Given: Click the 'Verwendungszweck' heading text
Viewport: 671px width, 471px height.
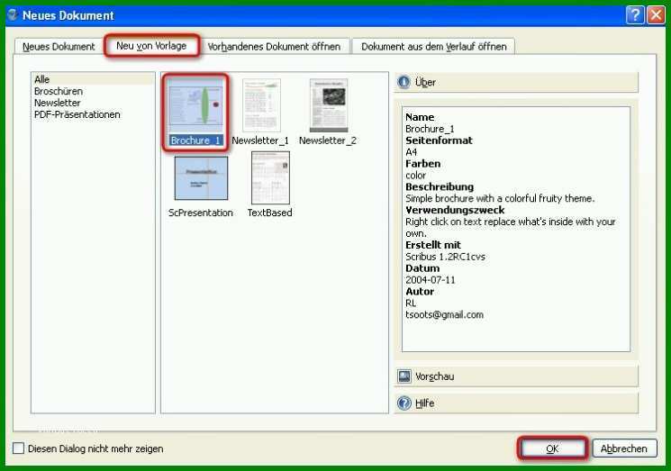Looking at the screenshot, I should (x=455, y=210).
